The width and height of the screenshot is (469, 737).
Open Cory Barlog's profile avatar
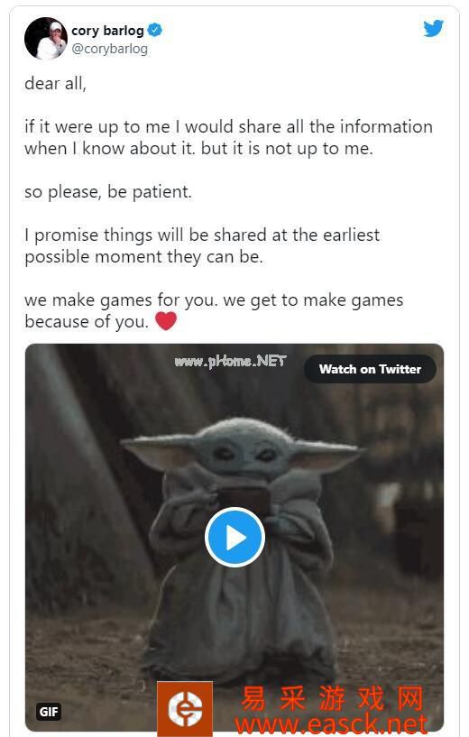click(x=46, y=39)
